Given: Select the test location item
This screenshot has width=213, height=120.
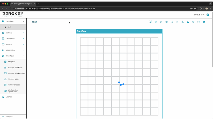Looking at the screenshot, I should (x=9, y=27).
